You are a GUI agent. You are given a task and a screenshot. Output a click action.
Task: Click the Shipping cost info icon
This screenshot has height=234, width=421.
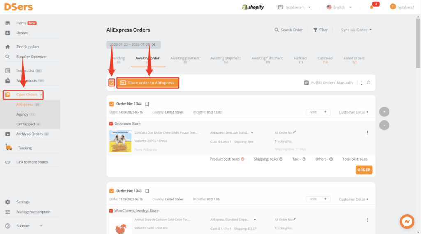click(x=281, y=159)
